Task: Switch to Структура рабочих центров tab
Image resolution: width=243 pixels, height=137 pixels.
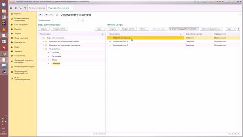Action: (58, 8)
